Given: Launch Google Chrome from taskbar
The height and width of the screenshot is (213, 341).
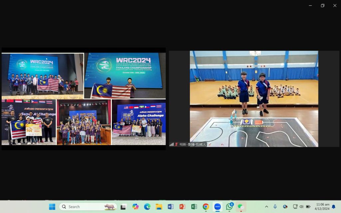Looking at the screenshot, I should coord(206,207).
